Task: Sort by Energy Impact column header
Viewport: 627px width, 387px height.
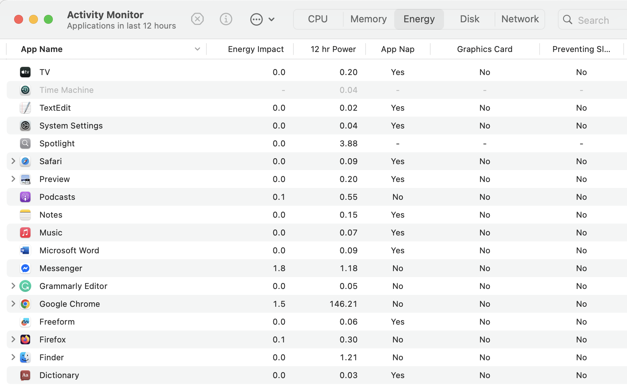Action: [255, 49]
